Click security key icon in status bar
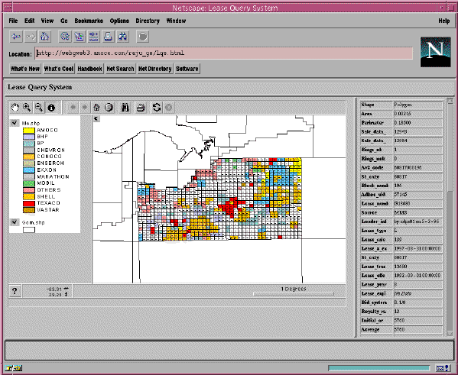The height and width of the screenshot is (375, 458). pyautogui.click(x=14, y=368)
